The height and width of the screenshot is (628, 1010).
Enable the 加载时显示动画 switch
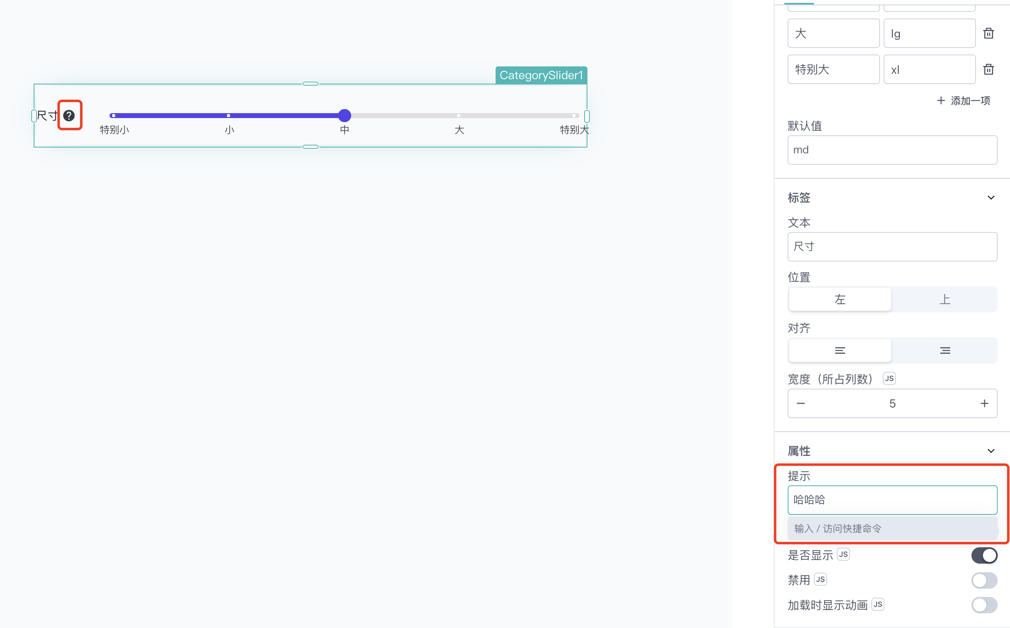point(984,605)
